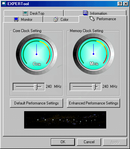Restore Default Performance Settings

(x=36, y=103)
